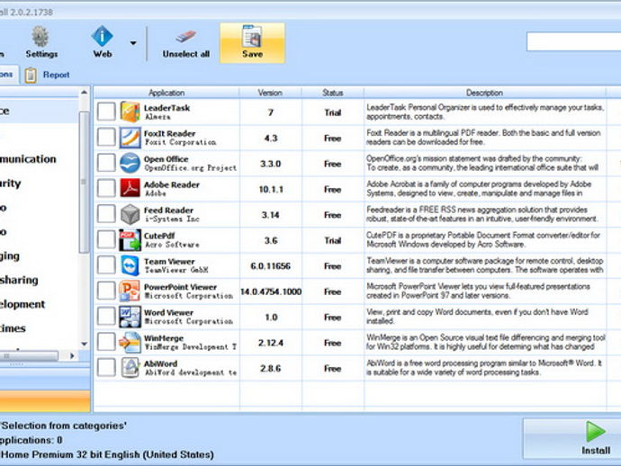Tick the LeaderTask checkbox
The height and width of the screenshot is (466, 621).
coord(106,112)
